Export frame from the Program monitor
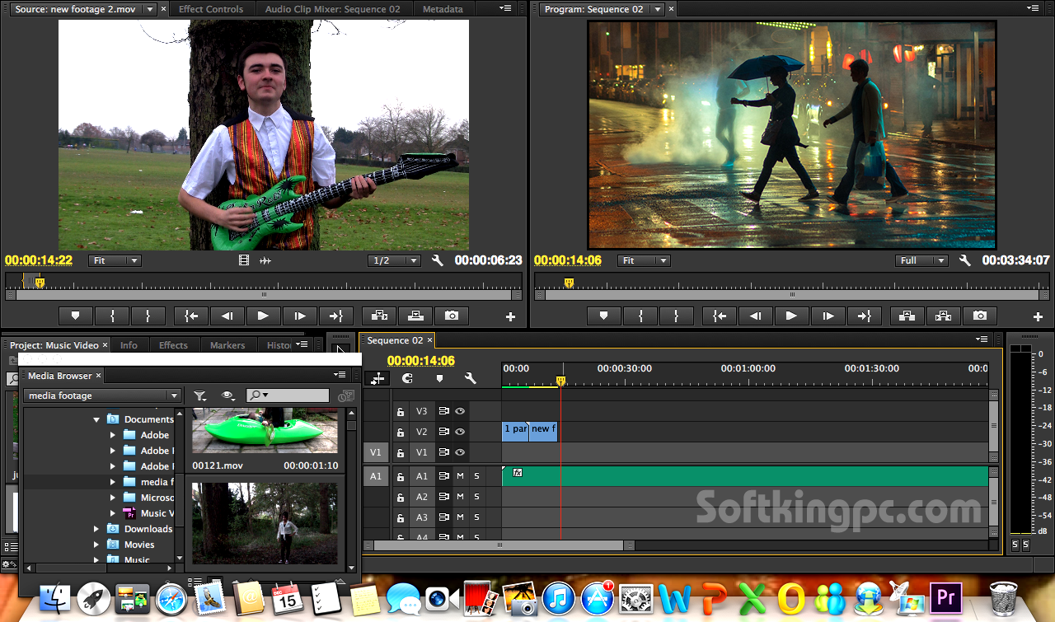Screen dimensions: 1055x622 979,316
